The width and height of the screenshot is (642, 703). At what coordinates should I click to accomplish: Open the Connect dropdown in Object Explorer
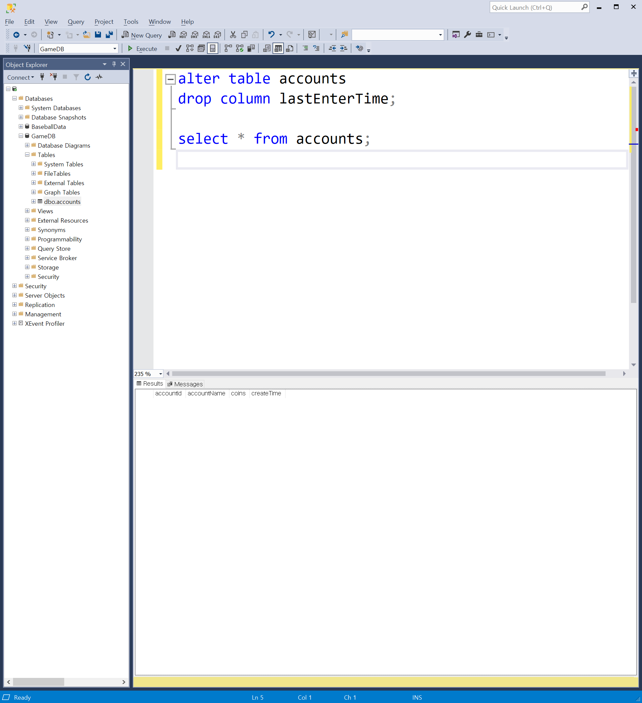[20, 77]
